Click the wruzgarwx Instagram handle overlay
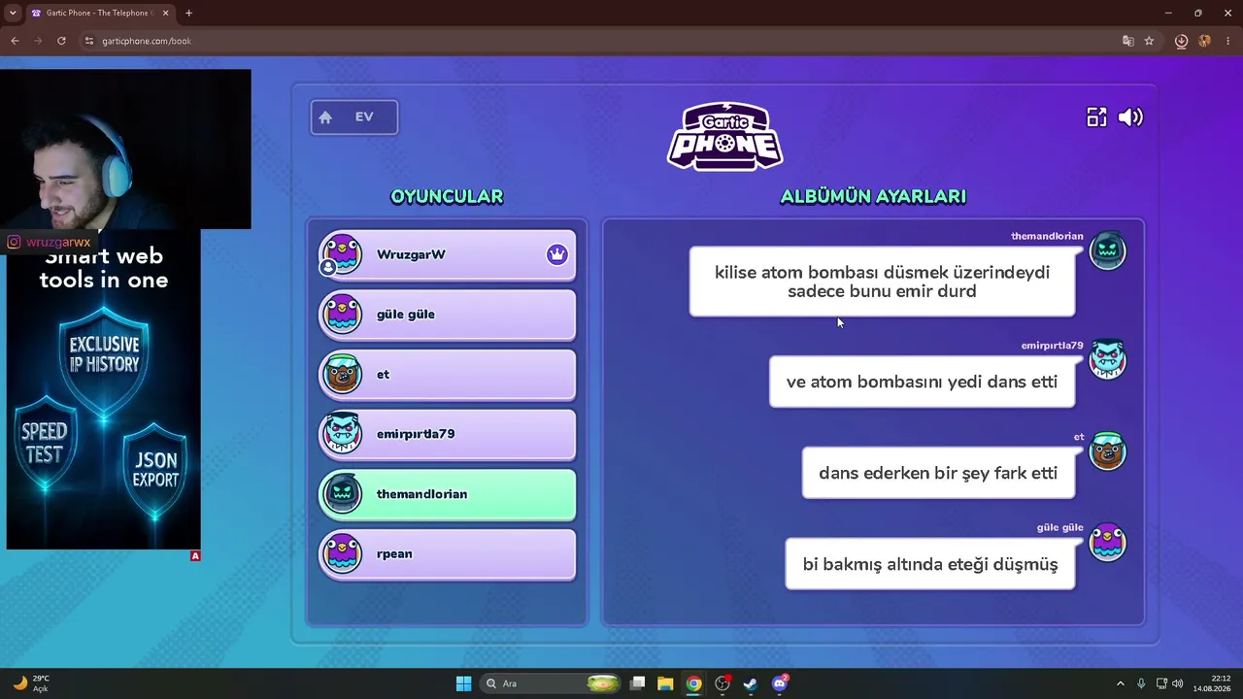This screenshot has height=699, width=1243. point(50,242)
